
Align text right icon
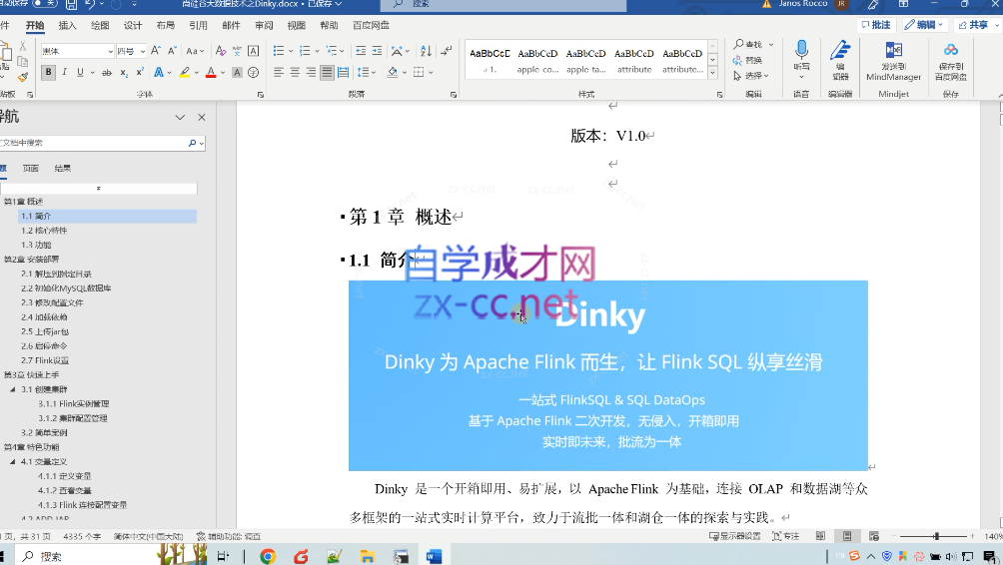coord(311,72)
